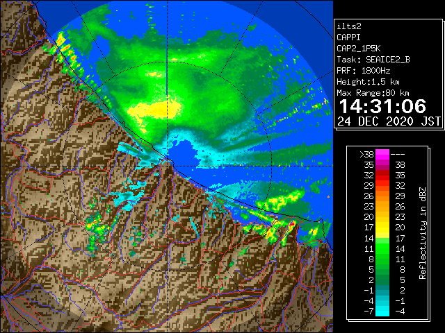Viewport: 445px width, 333px height.
Task: Click the radar center where range lines cross
Action: pyautogui.click(x=167, y=166)
